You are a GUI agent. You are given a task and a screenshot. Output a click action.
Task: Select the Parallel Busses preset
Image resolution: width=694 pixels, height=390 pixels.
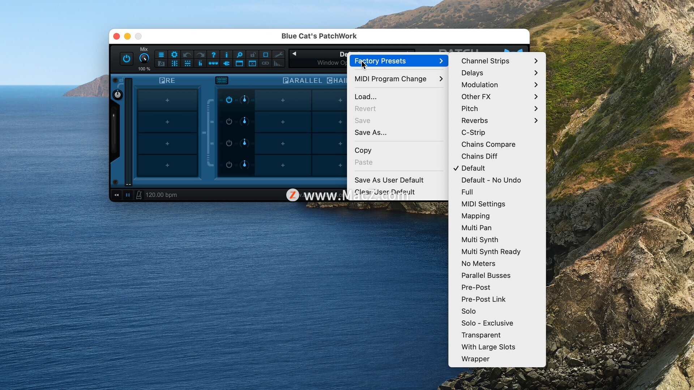(497, 276)
